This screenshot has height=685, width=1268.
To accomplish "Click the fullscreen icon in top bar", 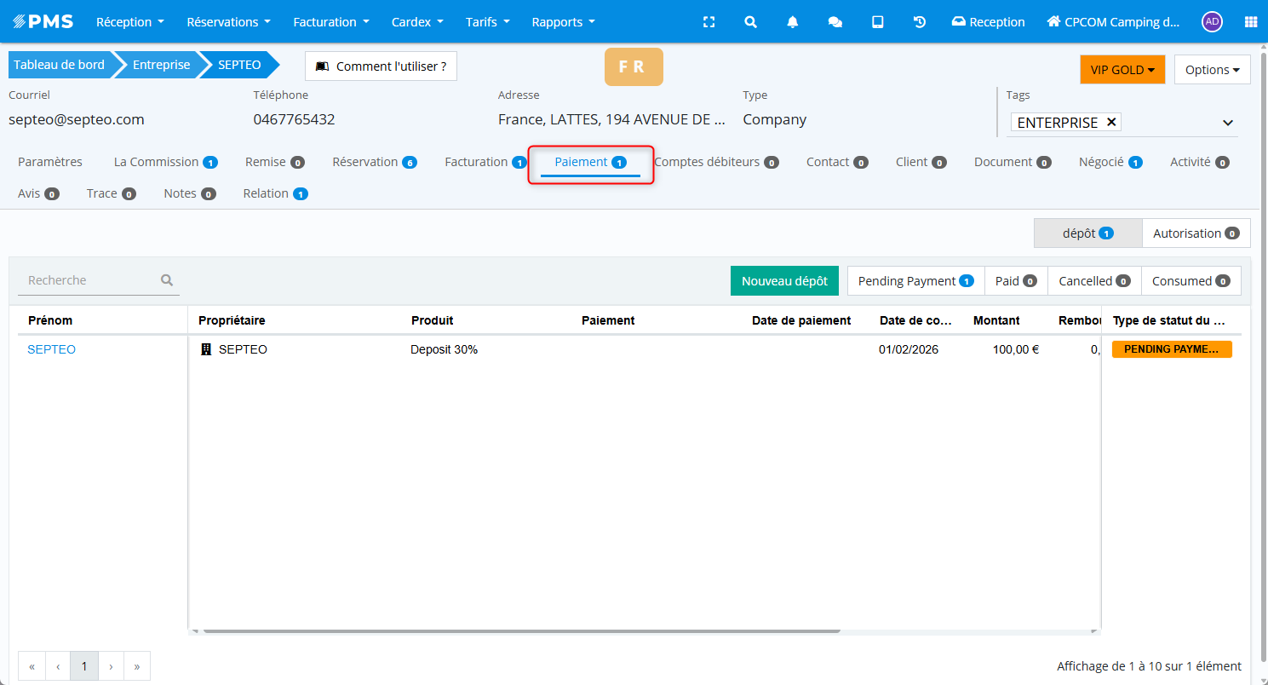I will tap(709, 22).
